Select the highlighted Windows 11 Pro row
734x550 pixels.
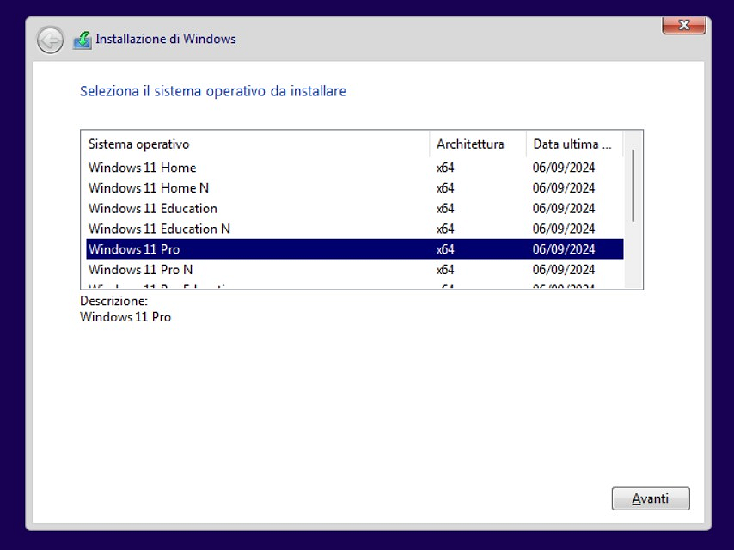355,249
